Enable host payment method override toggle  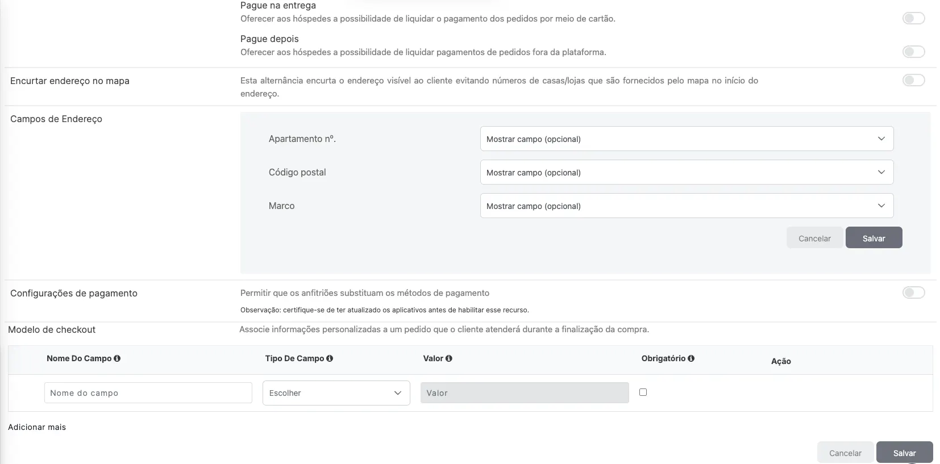tap(913, 293)
